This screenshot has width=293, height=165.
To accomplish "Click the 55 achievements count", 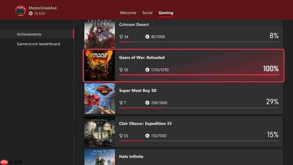I will 126,136.
